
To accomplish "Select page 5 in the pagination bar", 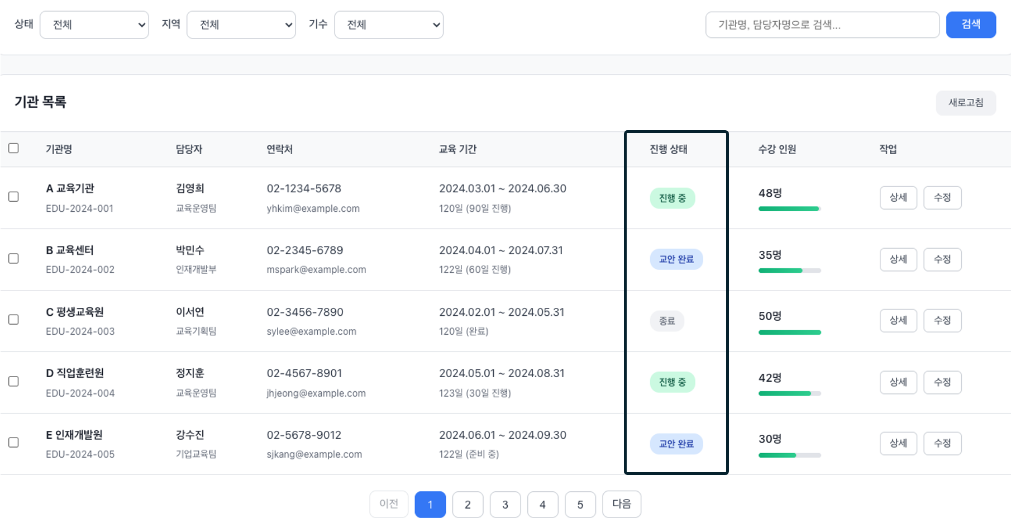I will click(580, 504).
